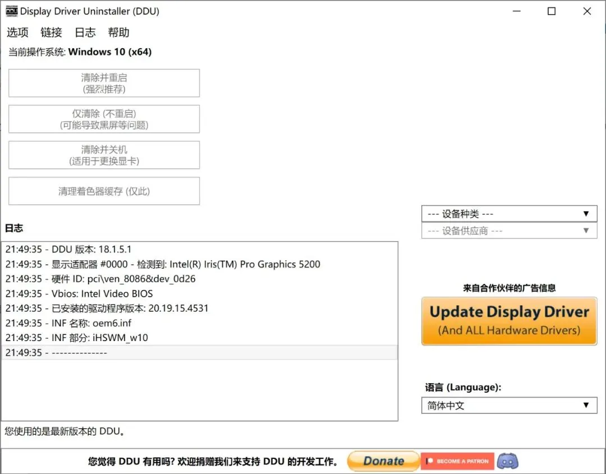Click 清理着色器缓存 (仅此) button
The height and width of the screenshot is (474, 606).
point(104,191)
